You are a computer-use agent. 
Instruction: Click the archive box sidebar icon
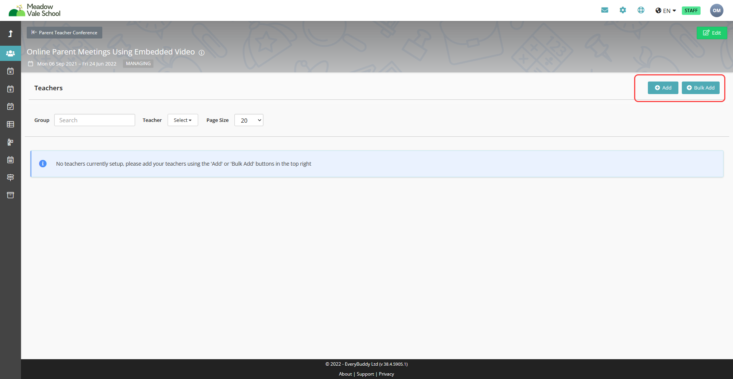tap(10, 195)
